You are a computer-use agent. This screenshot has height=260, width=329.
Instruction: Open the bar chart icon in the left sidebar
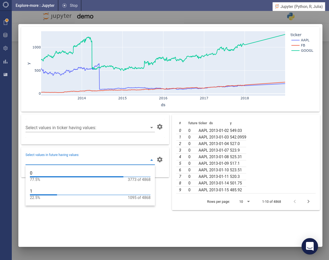(5, 62)
